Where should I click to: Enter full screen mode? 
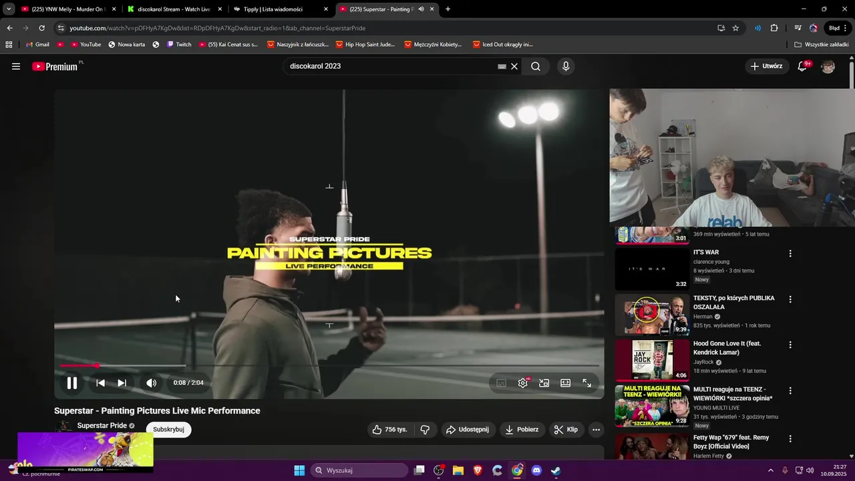pyautogui.click(x=586, y=383)
